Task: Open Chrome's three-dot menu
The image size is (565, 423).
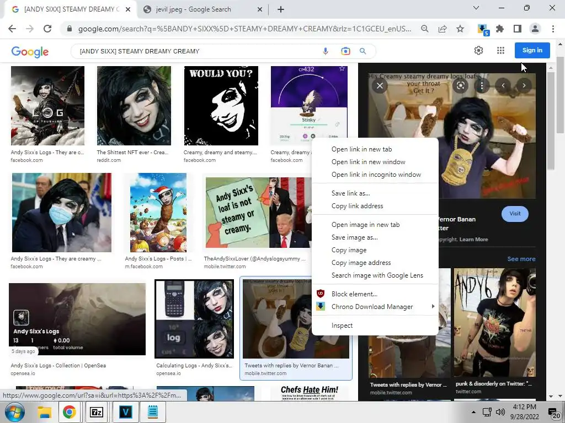Action: click(x=553, y=29)
